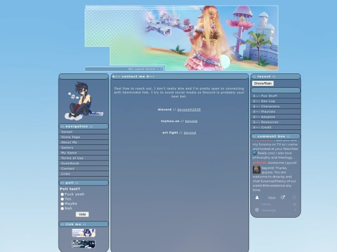This screenshot has width=337, height=252.
Task: Click the layout version text under banner
Action: pos(145,69)
